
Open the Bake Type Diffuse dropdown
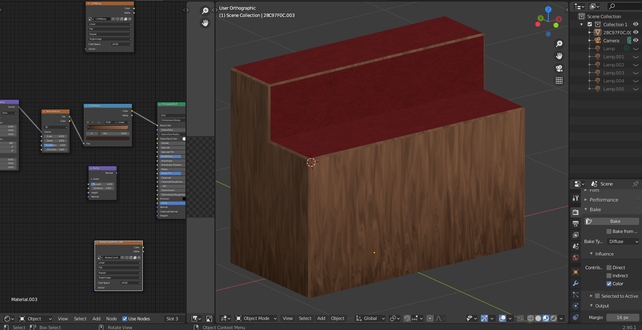(x=623, y=241)
